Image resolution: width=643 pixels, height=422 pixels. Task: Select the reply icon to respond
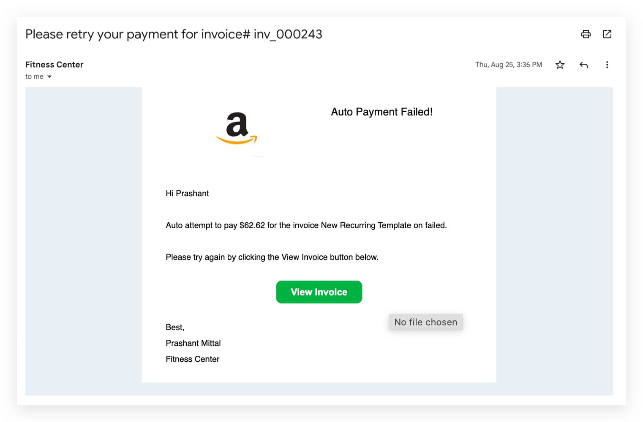pyautogui.click(x=583, y=65)
